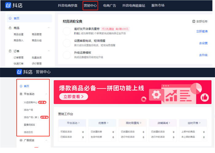Click the 上架中的商品 count row
This screenshot has height=153, width=215.
pyautogui.click(x=193, y=132)
